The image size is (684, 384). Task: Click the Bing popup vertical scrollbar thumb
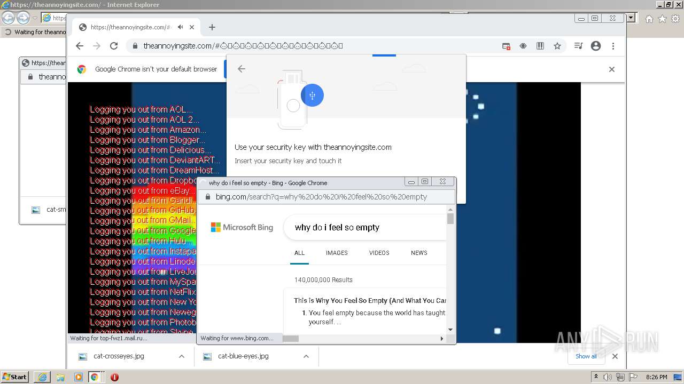(x=450, y=219)
